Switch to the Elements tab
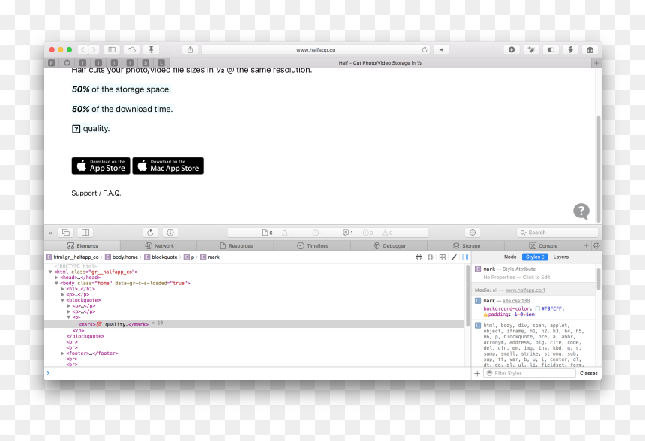This screenshot has width=645, height=441. [82, 245]
